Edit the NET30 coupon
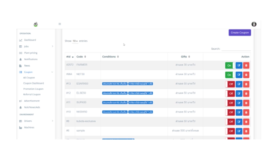279x157 pixels. click(239, 75)
